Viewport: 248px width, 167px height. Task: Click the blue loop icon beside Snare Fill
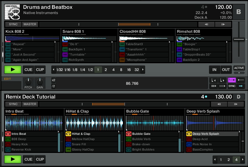[68, 144]
